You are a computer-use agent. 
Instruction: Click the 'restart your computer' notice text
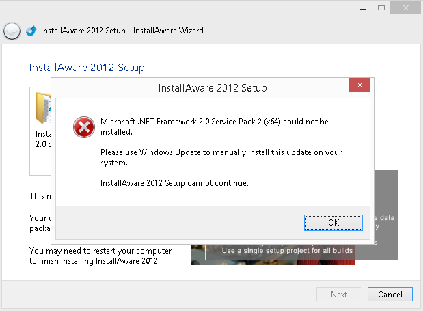(100, 256)
